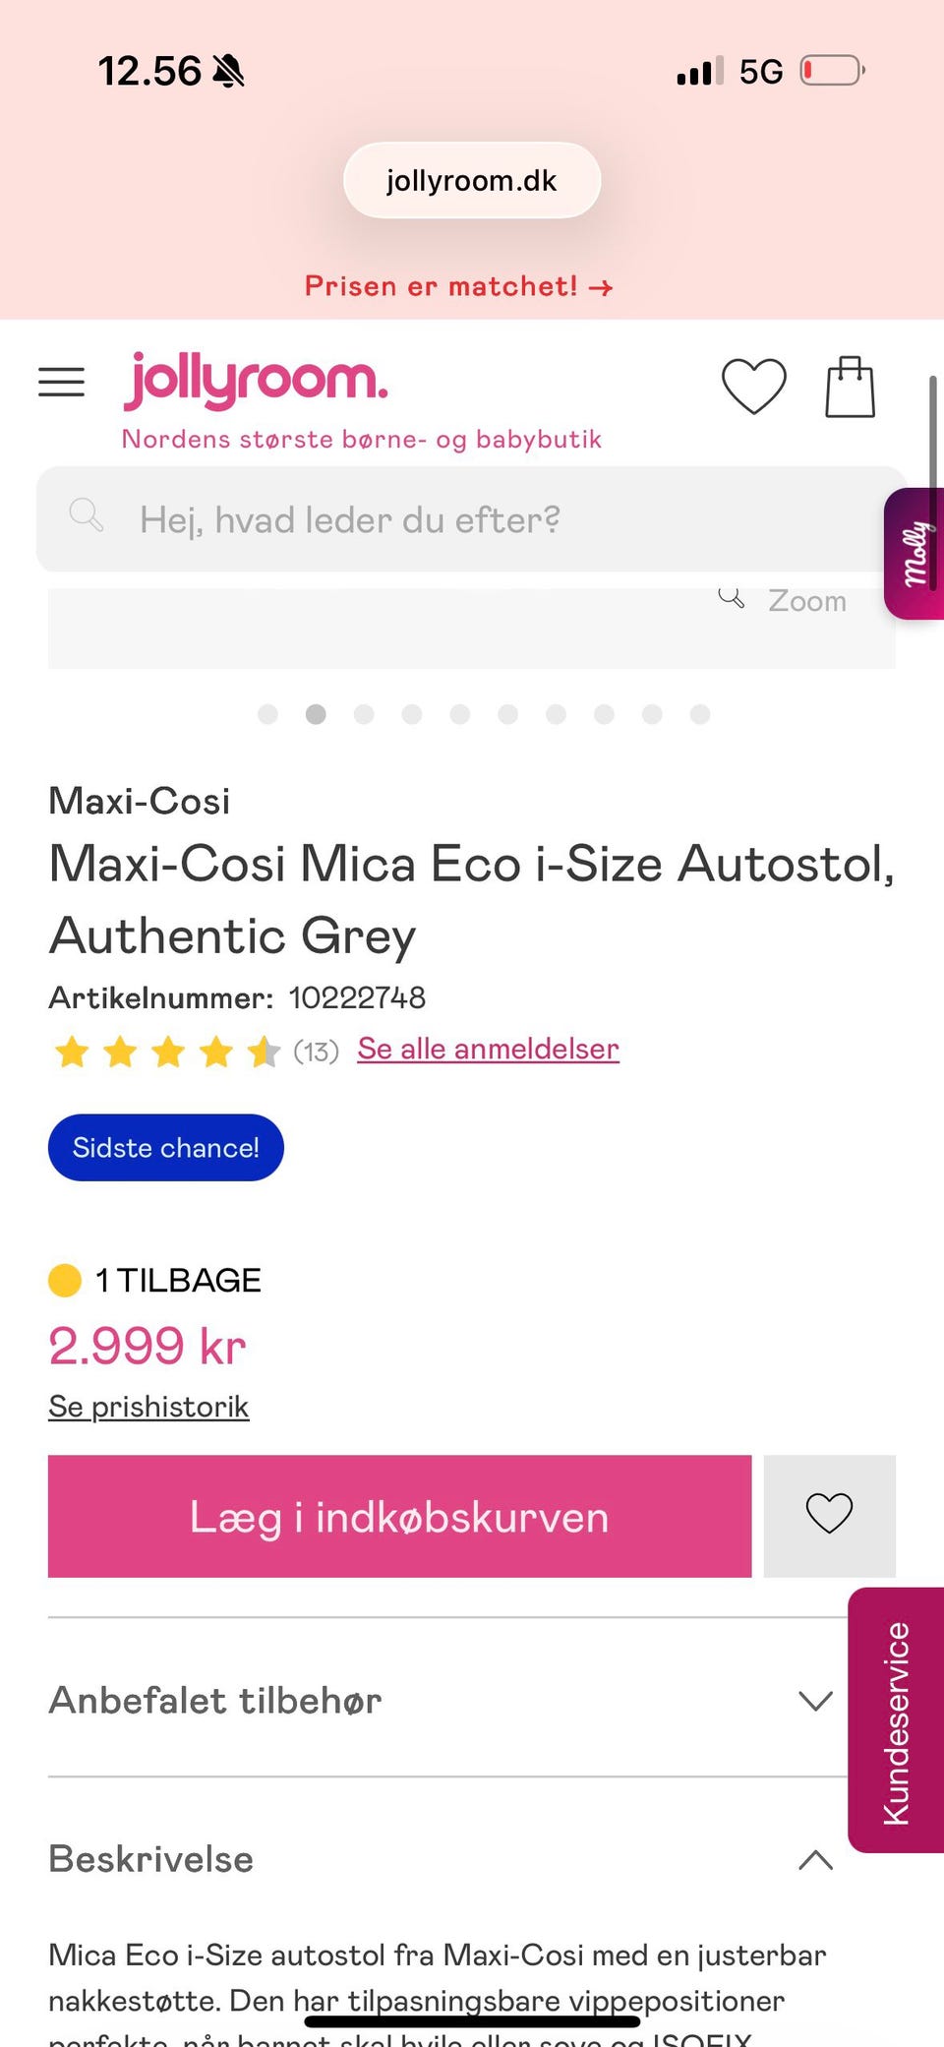View Se prishistorik link

(x=148, y=1407)
